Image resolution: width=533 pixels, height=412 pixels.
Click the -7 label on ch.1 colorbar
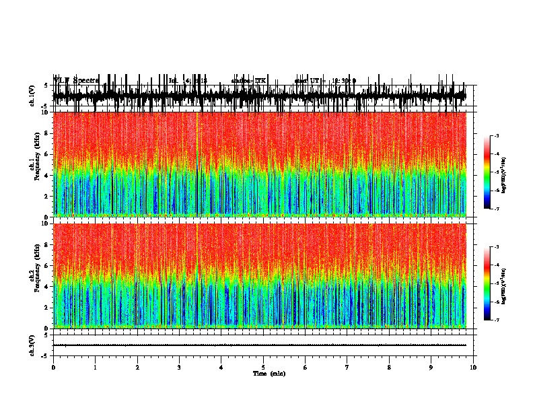496,209
